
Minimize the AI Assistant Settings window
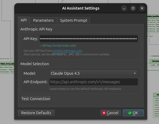(124, 8)
